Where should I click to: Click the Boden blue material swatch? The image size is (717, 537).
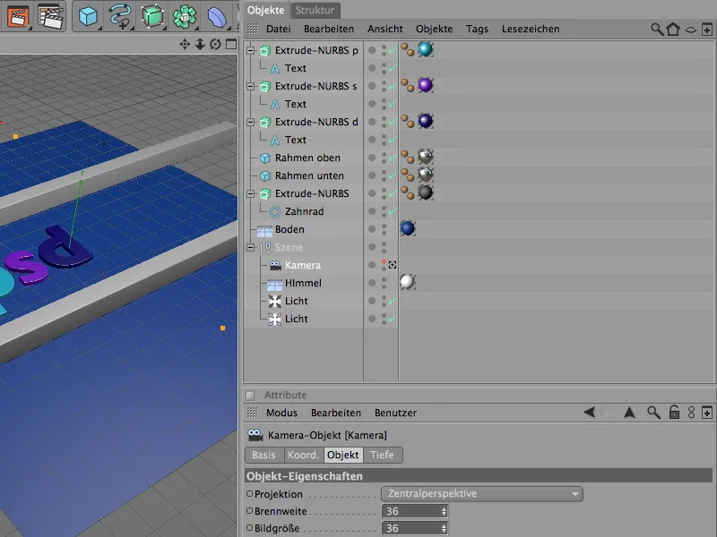pos(408,229)
